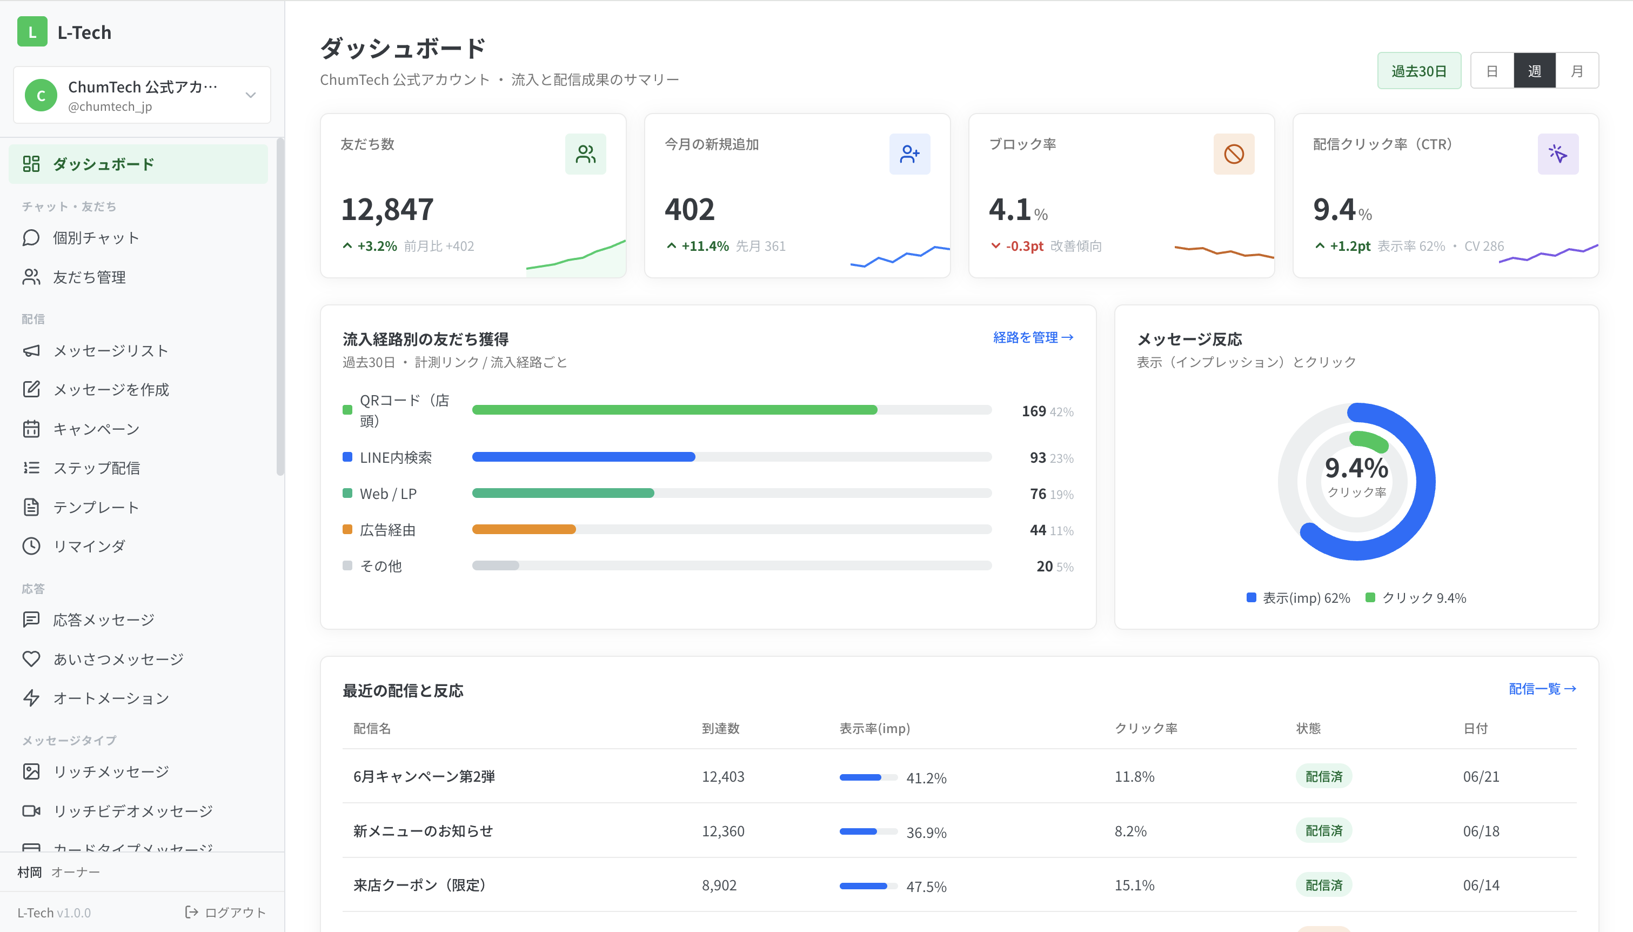Click the 来店クーポン（限定） delivery name
The width and height of the screenshot is (1633, 932).
click(421, 886)
